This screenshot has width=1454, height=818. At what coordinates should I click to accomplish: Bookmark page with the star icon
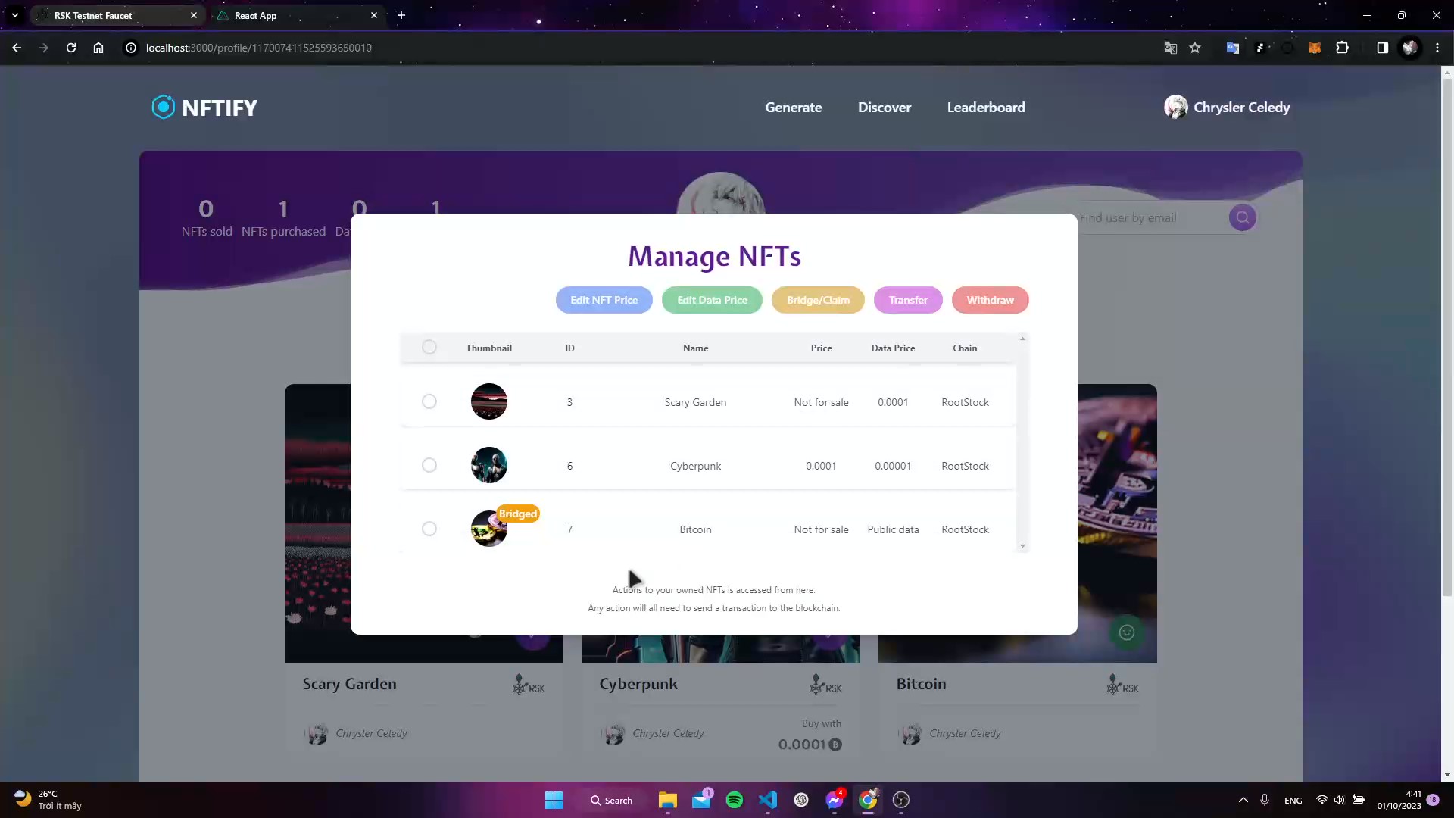coord(1195,48)
